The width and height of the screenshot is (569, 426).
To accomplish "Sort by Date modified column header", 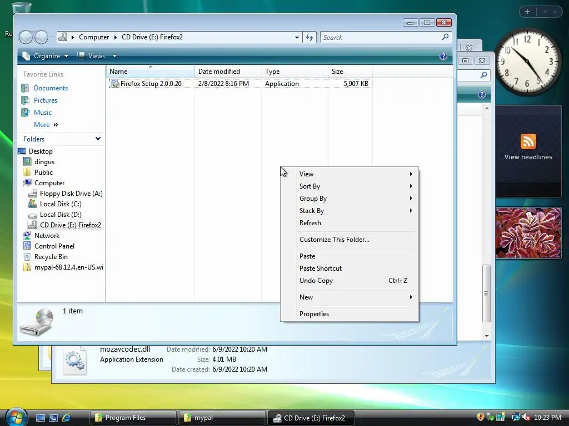I will click(x=228, y=72).
